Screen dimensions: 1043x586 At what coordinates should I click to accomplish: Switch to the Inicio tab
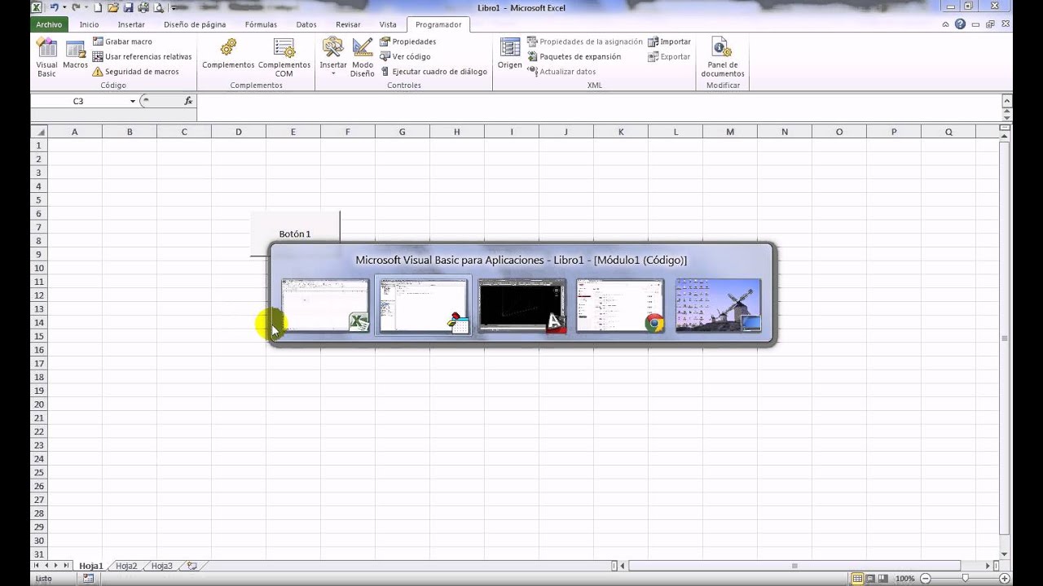89,24
